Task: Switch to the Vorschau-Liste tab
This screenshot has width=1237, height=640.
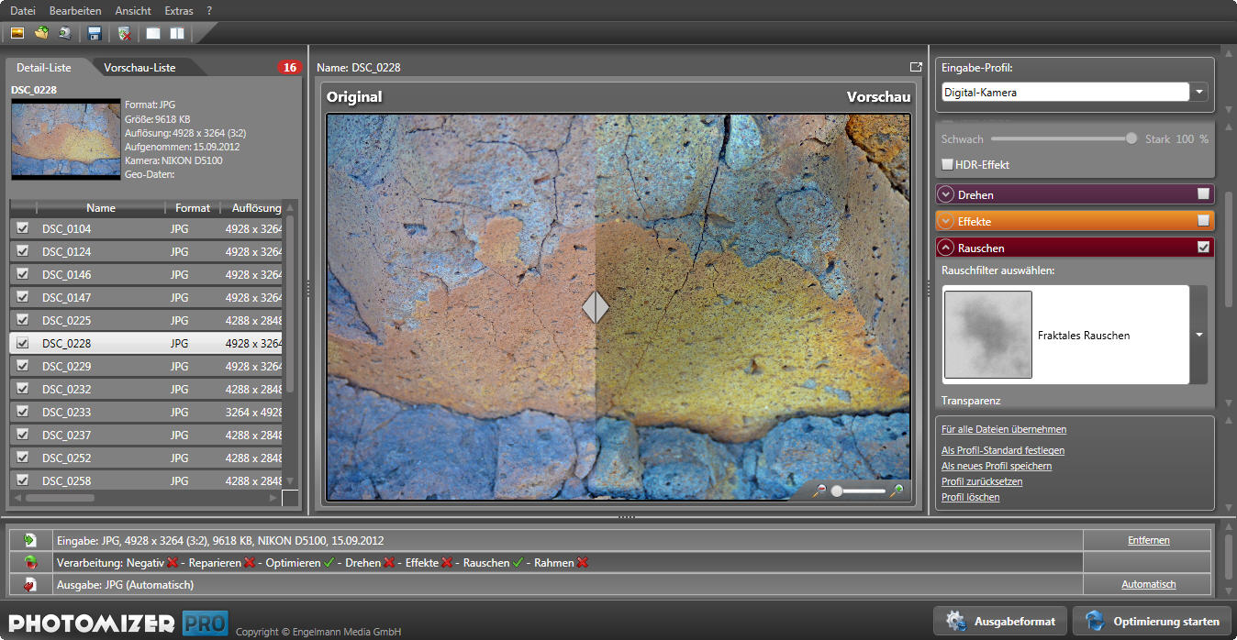Action: click(139, 68)
